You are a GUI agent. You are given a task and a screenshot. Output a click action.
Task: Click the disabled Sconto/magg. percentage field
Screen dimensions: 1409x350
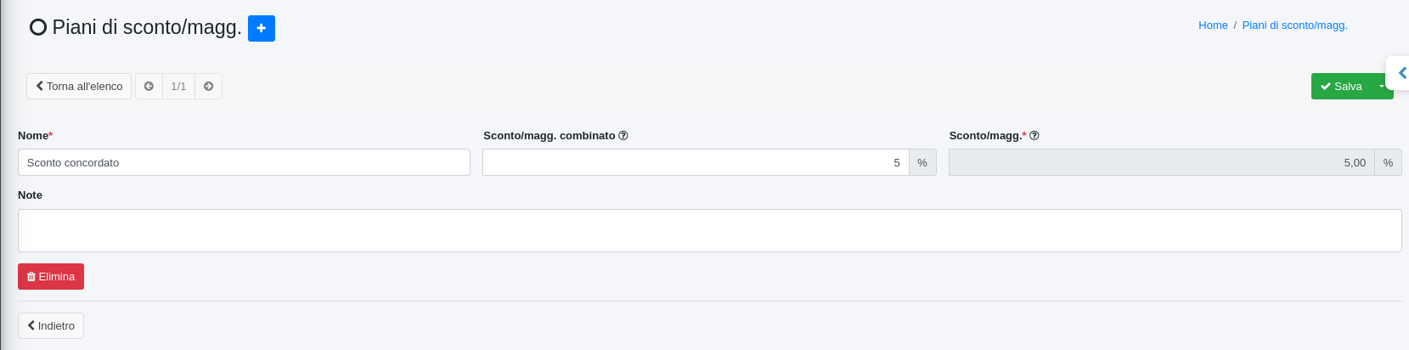pyautogui.click(x=1161, y=162)
